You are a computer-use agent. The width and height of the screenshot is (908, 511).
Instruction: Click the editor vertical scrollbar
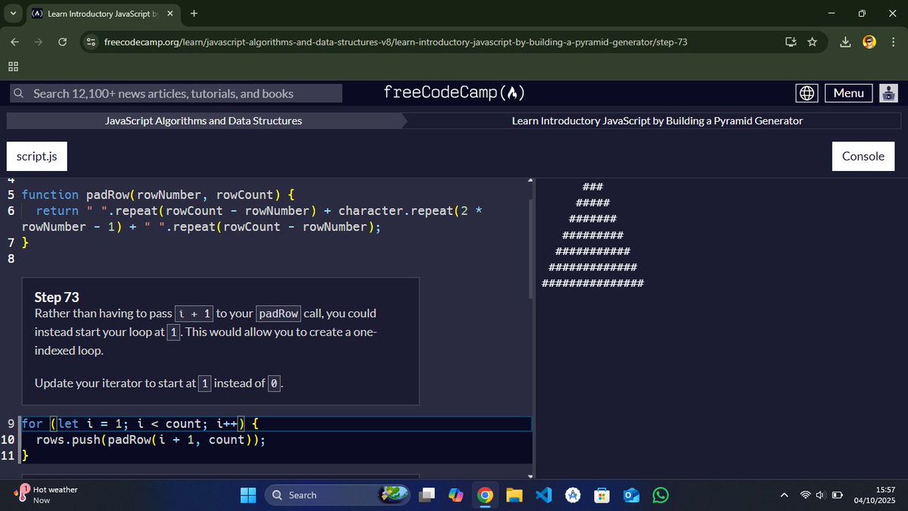click(x=531, y=250)
